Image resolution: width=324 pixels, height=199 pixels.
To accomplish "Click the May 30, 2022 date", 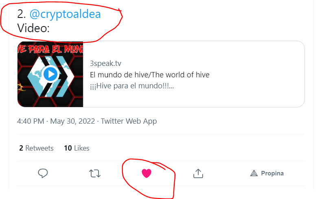I will pos(72,121).
